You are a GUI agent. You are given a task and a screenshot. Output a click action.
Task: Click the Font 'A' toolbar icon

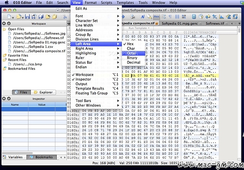click(143, 17)
